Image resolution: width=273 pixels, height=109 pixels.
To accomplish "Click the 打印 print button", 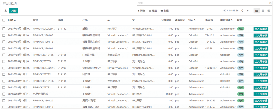I will pyautogui.click(x=14, y=11).
